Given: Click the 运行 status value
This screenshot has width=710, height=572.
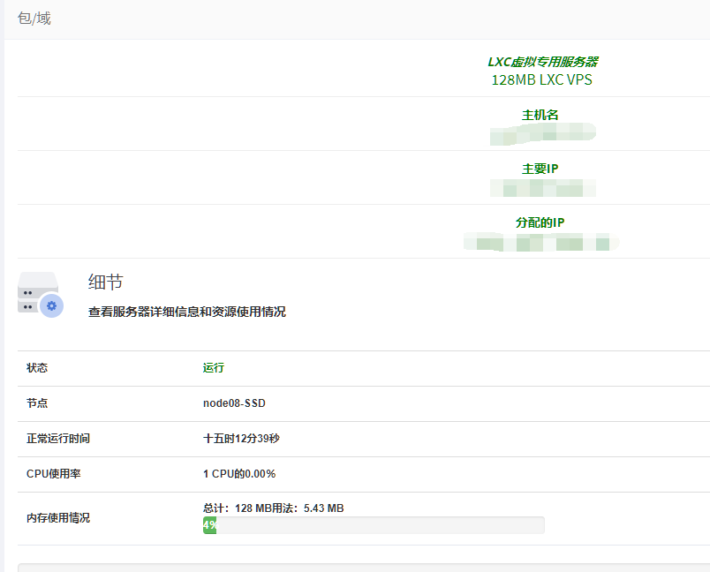Looking at the screenshot, I should [214, 368].
